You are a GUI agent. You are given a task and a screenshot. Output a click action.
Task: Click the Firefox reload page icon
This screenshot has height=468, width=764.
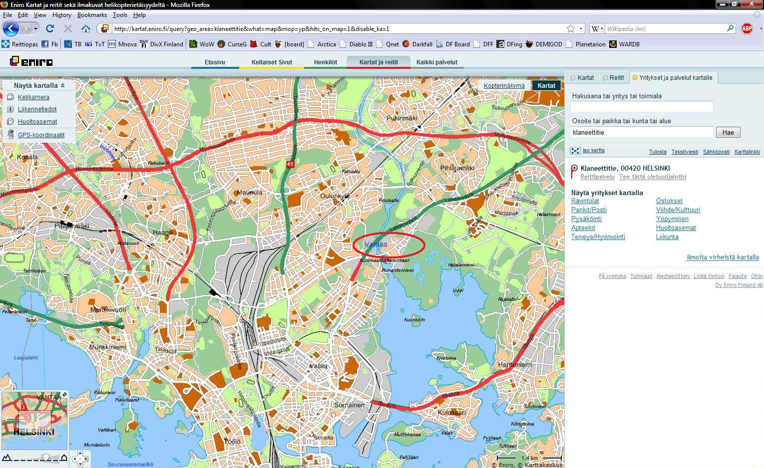point(49,28)
